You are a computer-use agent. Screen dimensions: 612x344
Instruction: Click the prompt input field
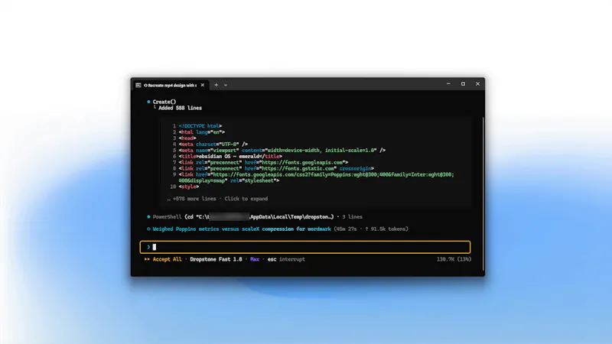(305, 247)
